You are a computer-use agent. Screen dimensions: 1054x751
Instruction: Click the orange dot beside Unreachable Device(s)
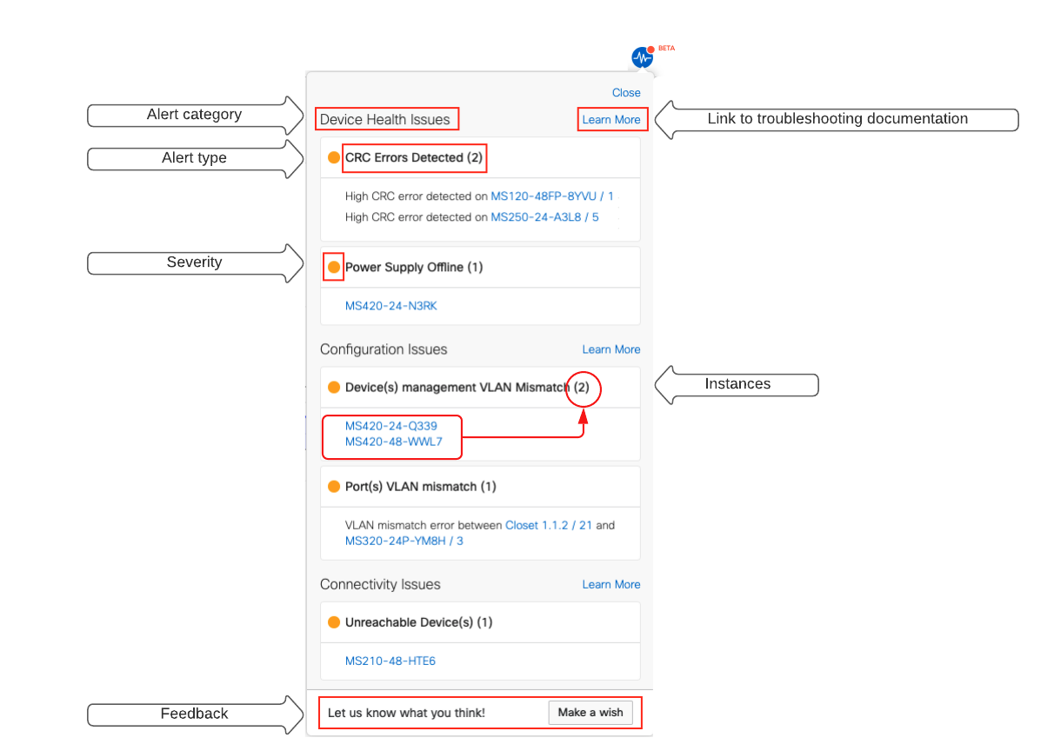coord(334,621)
